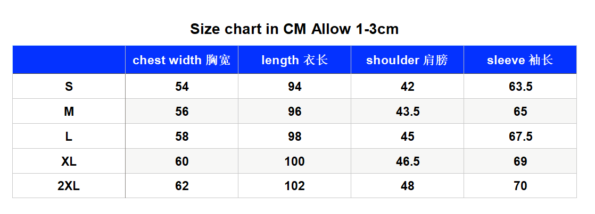Select the length column header
Viewport: 595px width, 214px height.
pyautogui.click(x=294, y=60)
